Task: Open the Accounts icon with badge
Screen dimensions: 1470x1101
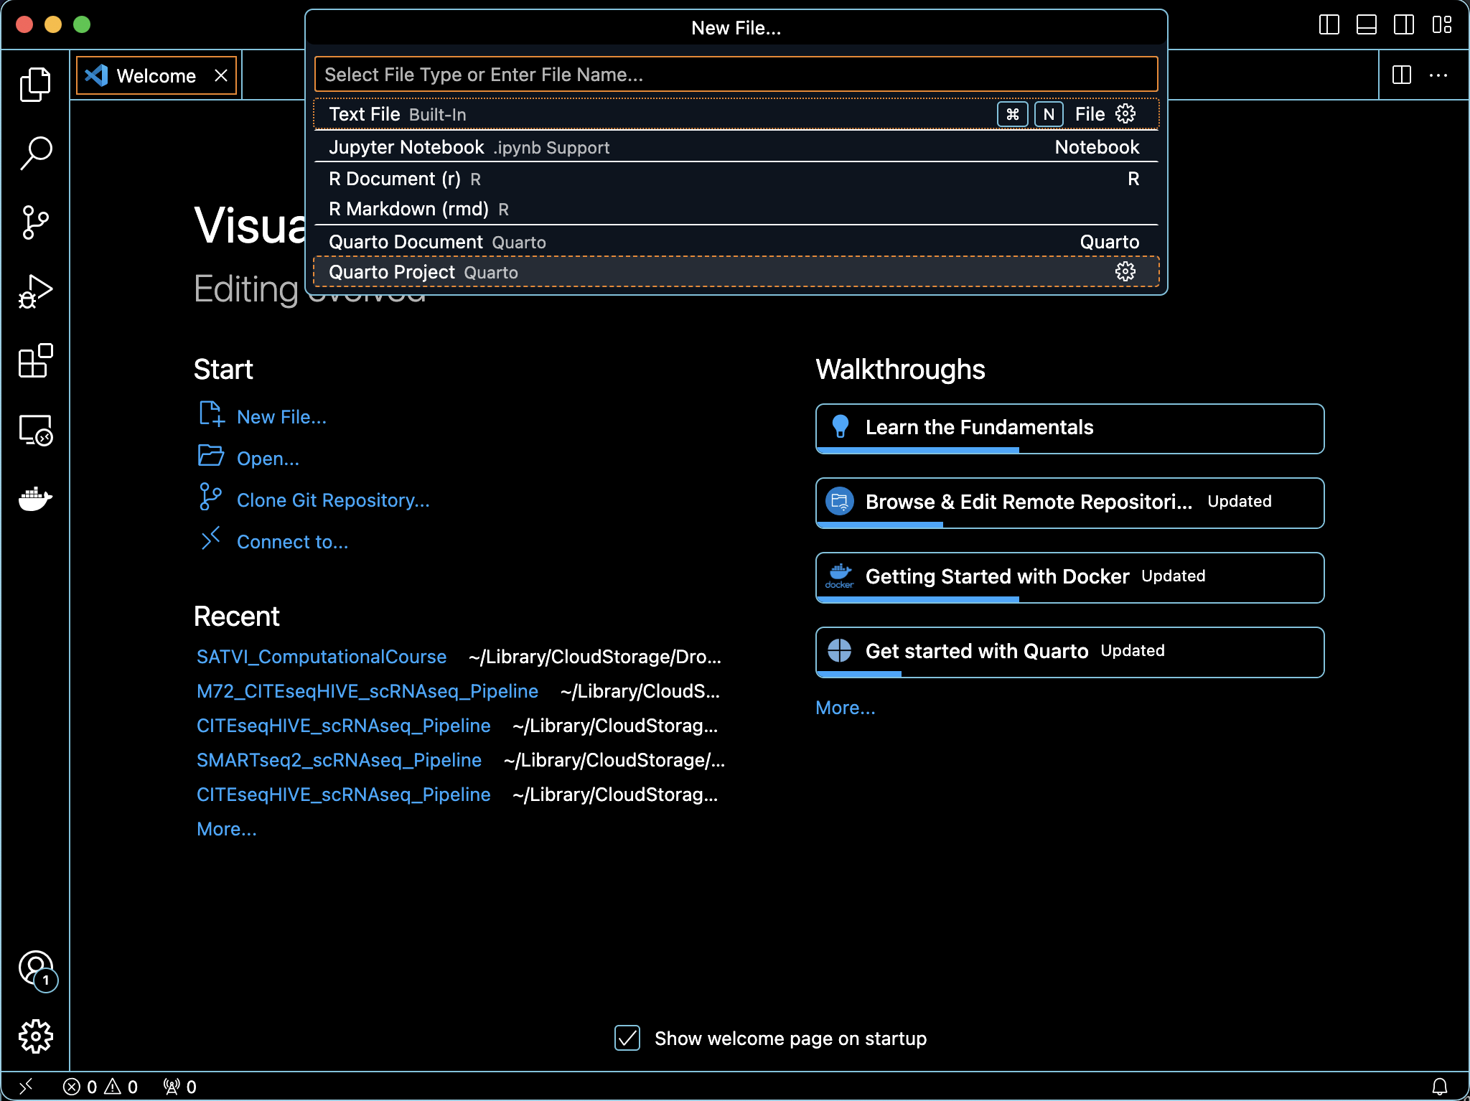Action: click(37, 970)
